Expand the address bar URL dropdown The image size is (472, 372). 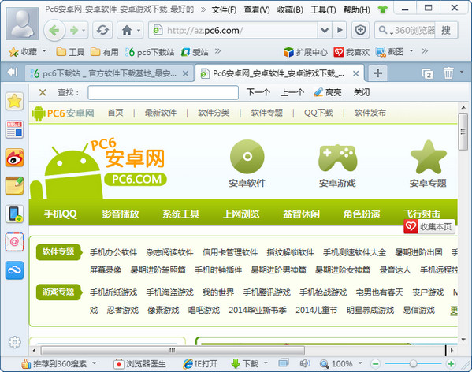pos(325,30)
